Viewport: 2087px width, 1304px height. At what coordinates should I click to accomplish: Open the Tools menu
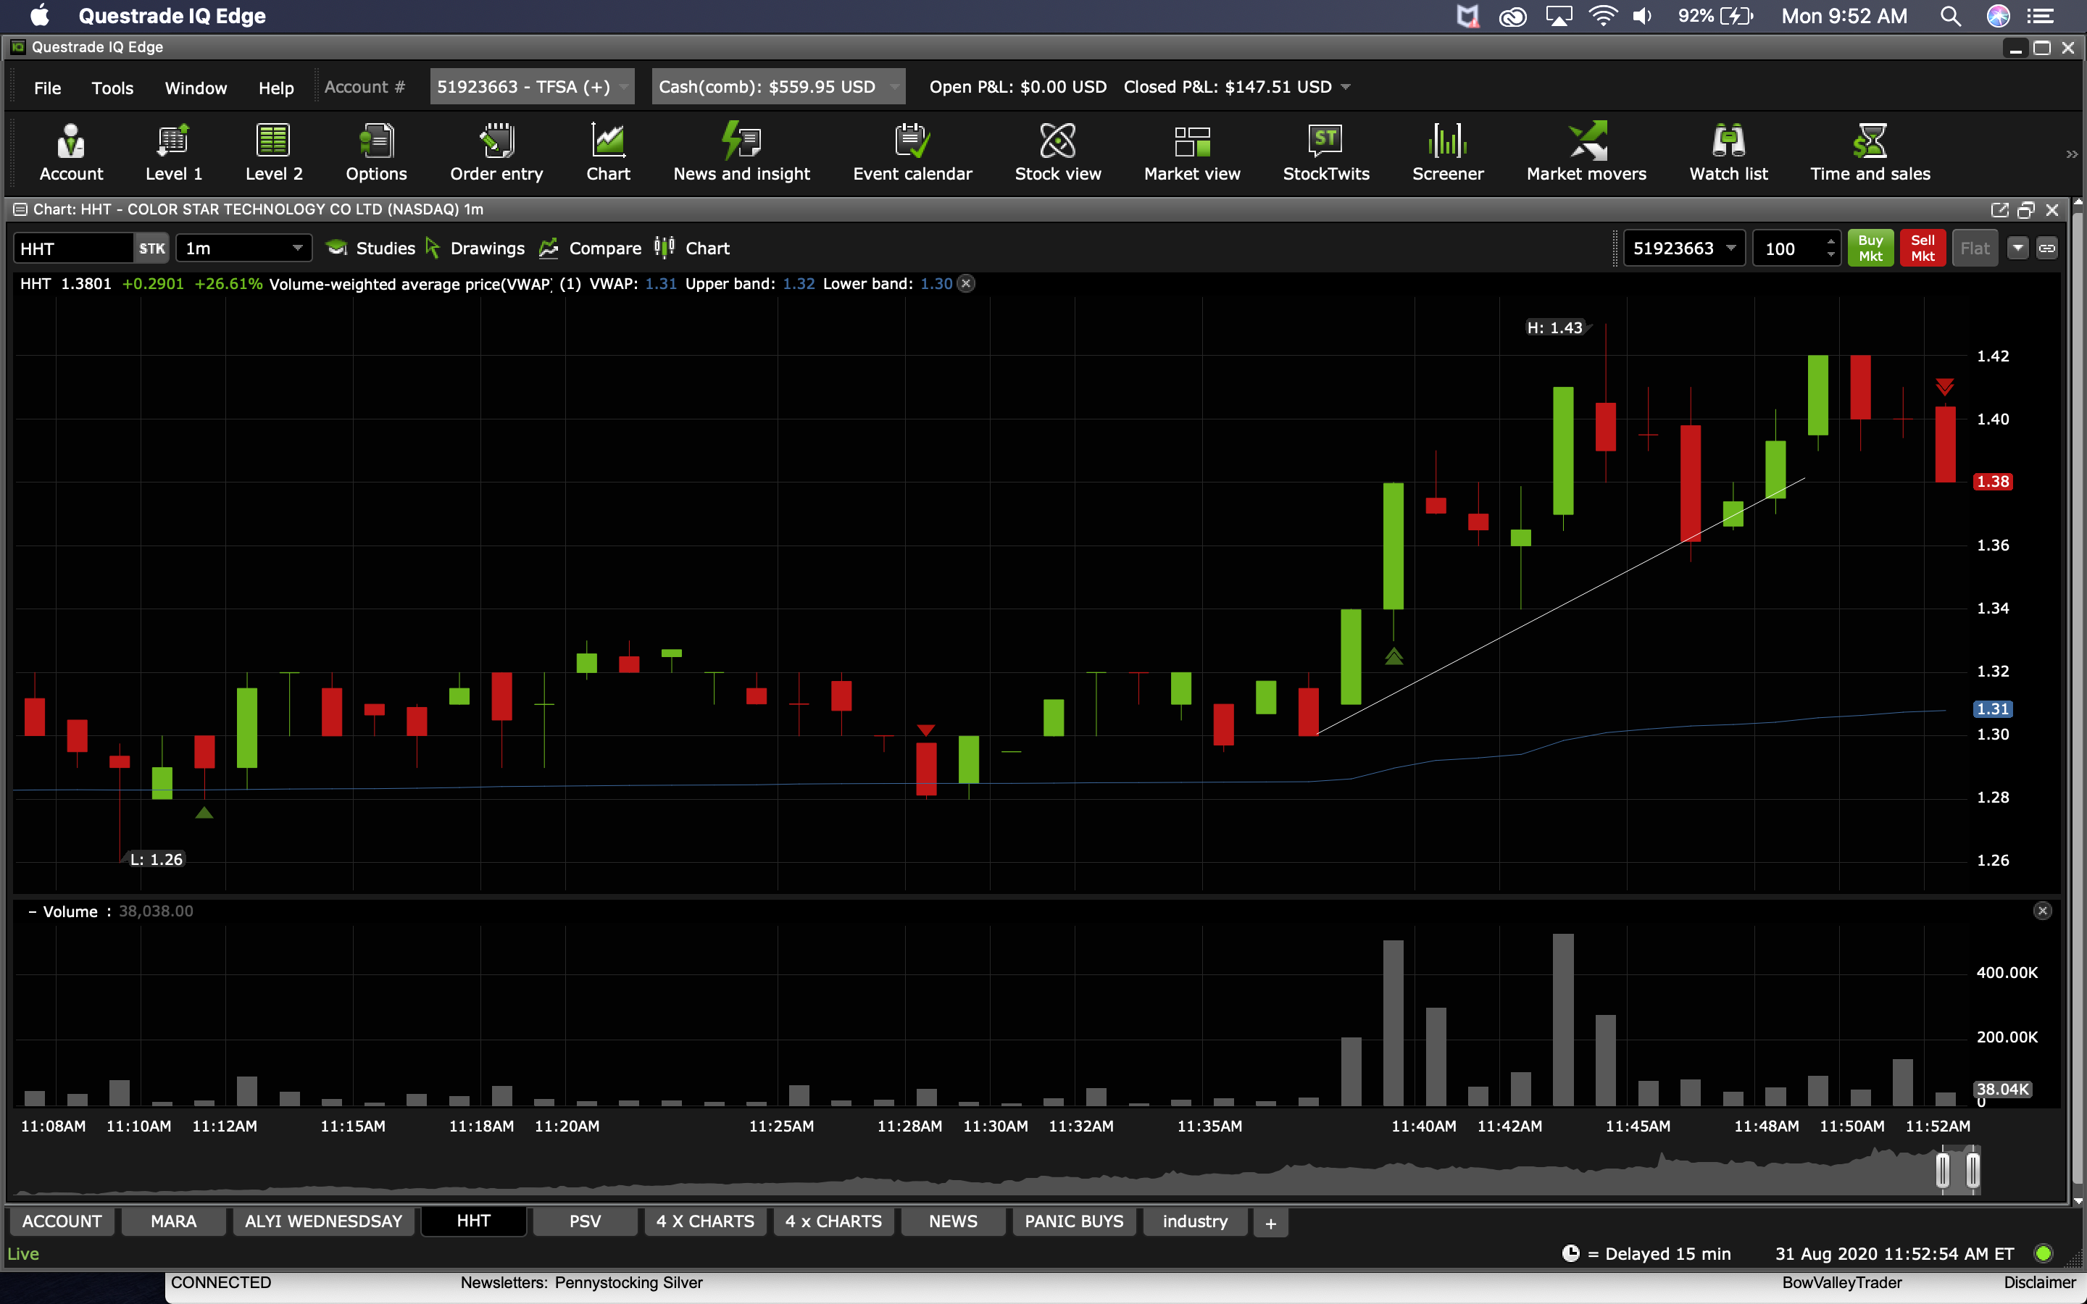[112, 88]
